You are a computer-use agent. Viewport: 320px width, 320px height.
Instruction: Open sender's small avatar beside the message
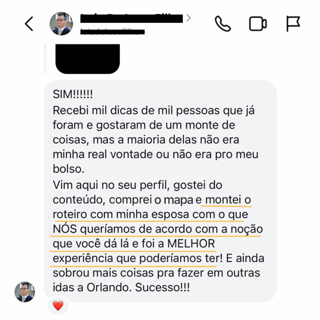[x=25, y=292]
